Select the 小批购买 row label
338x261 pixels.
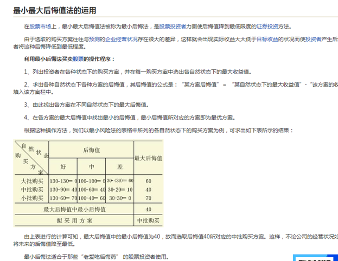32,198
